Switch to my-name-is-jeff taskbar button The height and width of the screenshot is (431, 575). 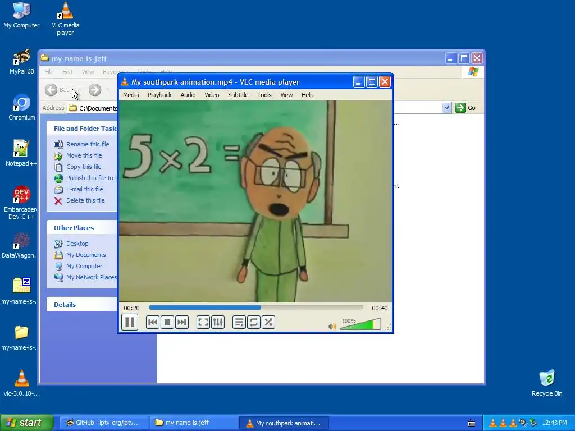pos(194,423)
